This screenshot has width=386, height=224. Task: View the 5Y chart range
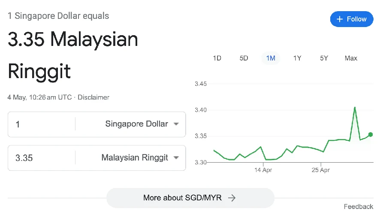pyautogui.click(x=324, y=58)
